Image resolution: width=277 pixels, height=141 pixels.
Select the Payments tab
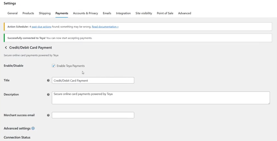click(x=62, y=13)
